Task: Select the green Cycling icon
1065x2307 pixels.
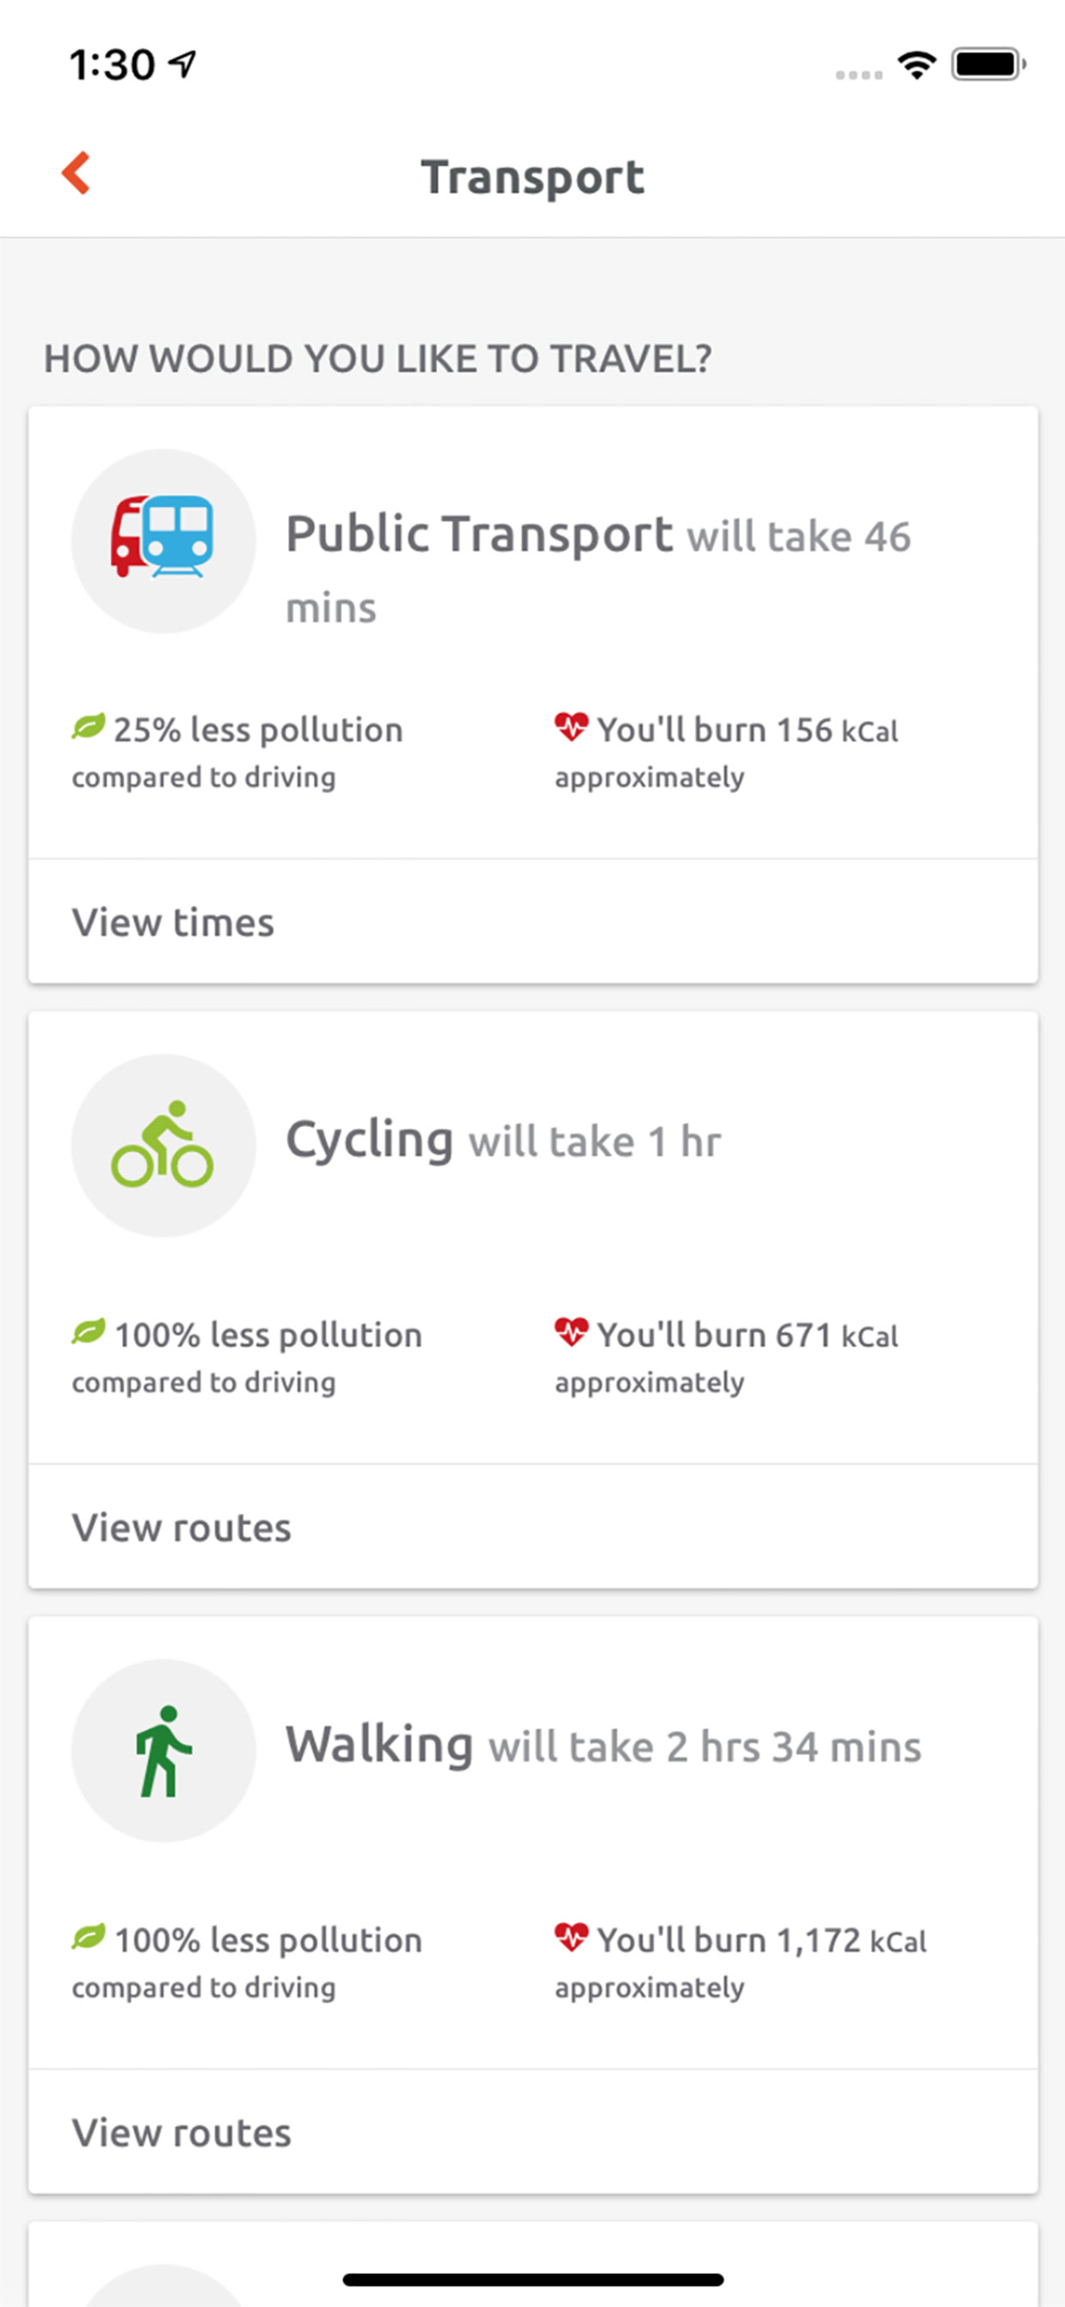Action: tap(163, 1145)
